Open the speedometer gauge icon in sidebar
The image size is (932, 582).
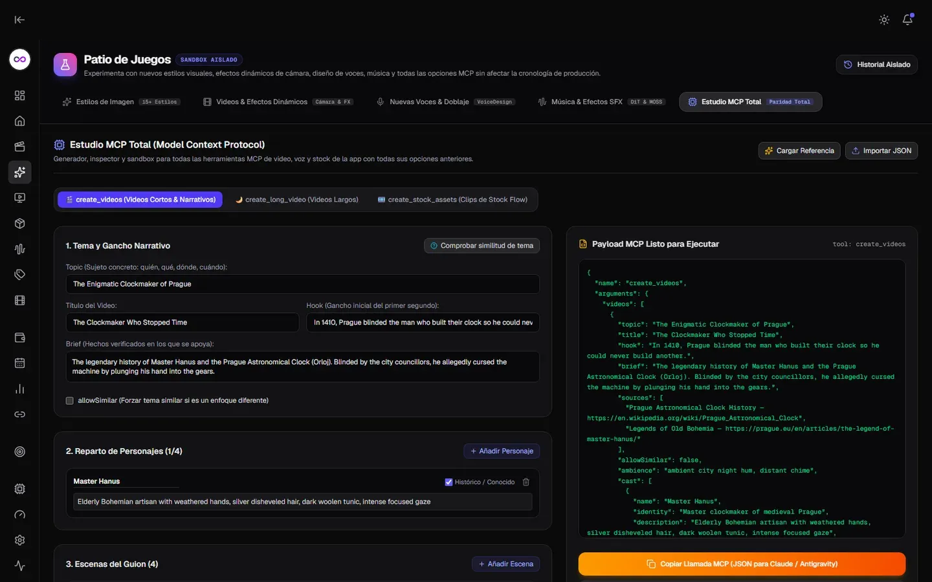(x=20, y=515)
